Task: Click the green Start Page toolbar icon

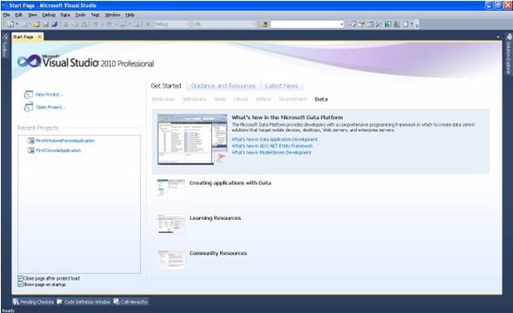Action: pyautogui.click(x=388, y=24)
